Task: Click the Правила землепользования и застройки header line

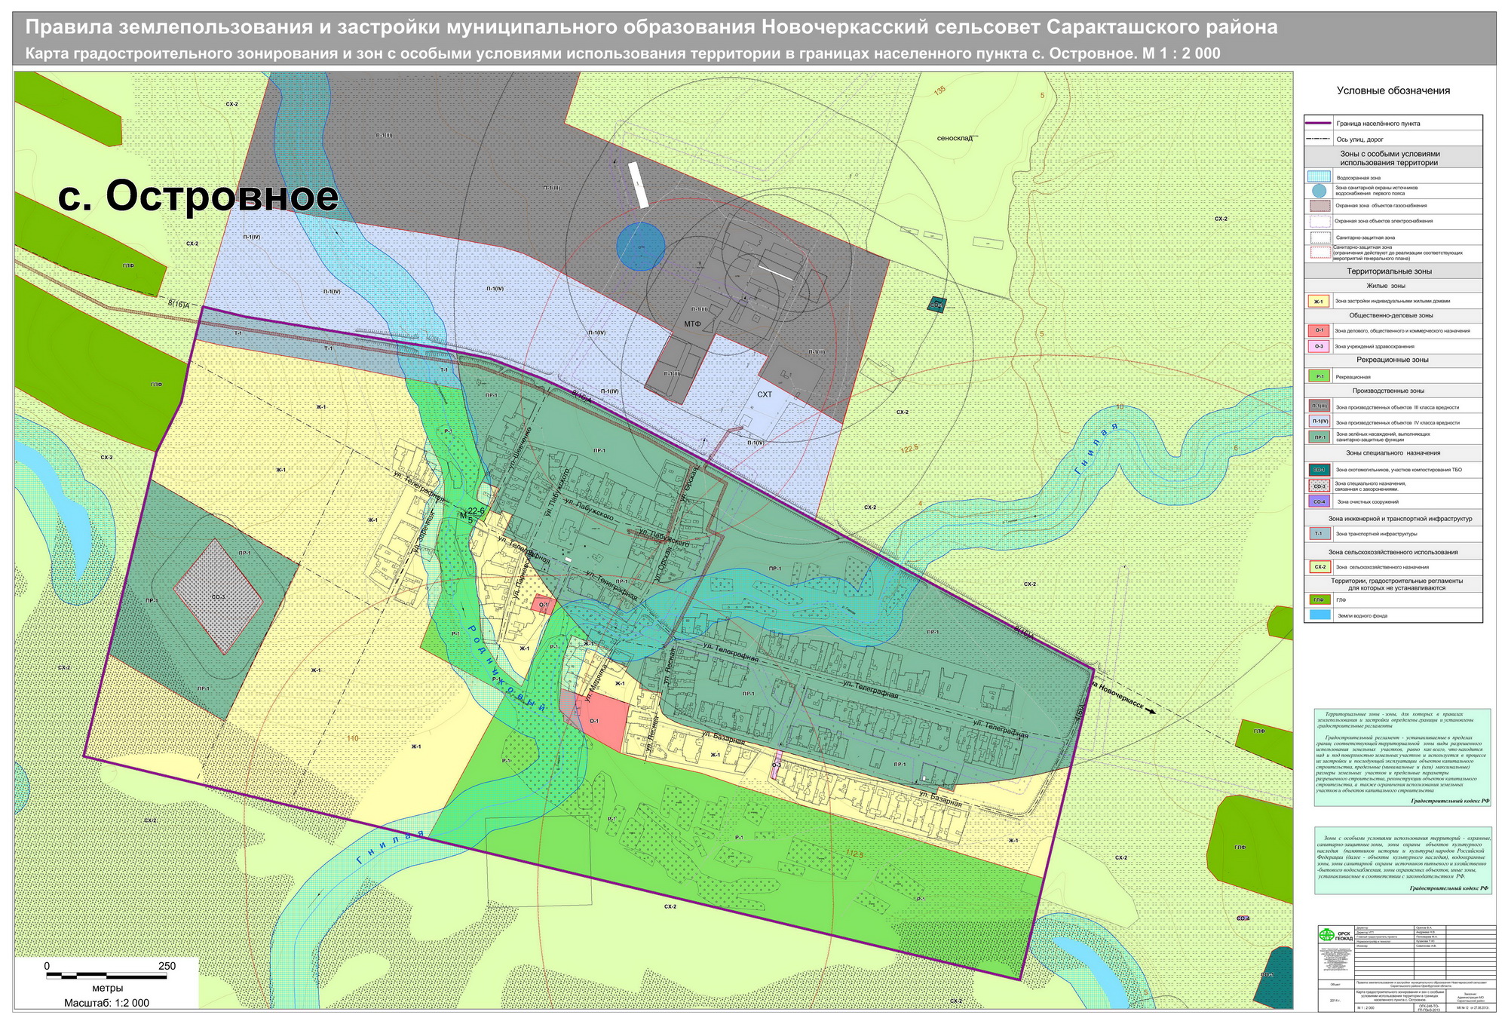Action: click(x=652, y=28)
